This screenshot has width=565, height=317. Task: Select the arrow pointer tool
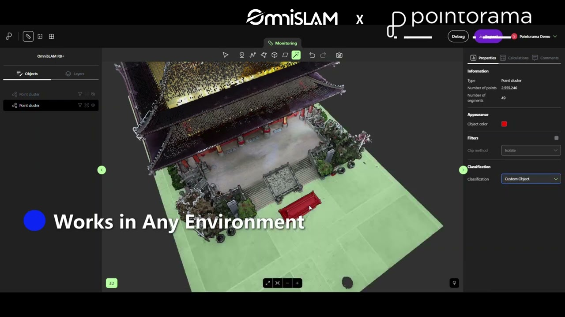click(226, 55)
